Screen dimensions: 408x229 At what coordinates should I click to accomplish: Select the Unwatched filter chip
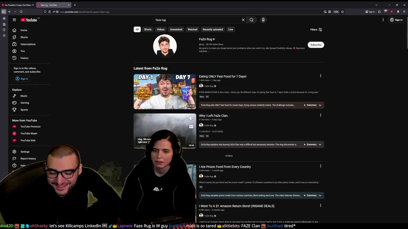point(176,29)
